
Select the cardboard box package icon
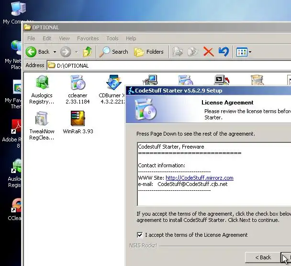tap(257, 80)
